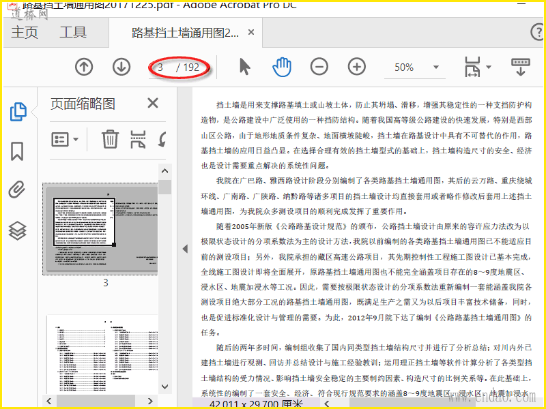
Task: Click the page label 3 under thumbnail
Action: (x=106, y=283)
